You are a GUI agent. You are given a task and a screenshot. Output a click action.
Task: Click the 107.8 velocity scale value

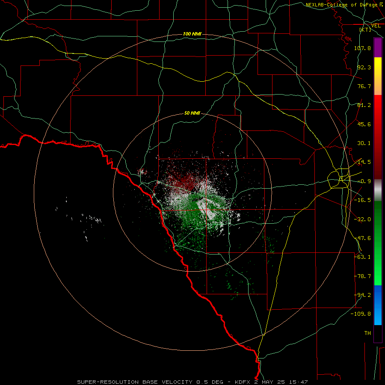[x=362, y=48]
